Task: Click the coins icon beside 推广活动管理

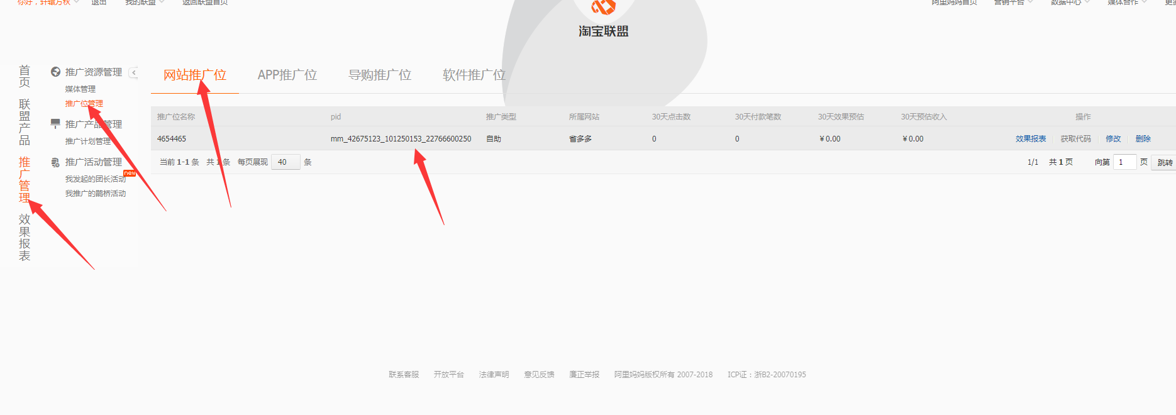Action: point(55,162)
